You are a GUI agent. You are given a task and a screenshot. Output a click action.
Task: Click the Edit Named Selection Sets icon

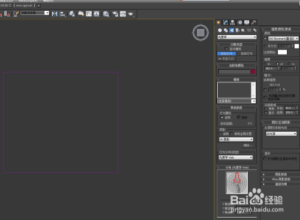point(16,14)
